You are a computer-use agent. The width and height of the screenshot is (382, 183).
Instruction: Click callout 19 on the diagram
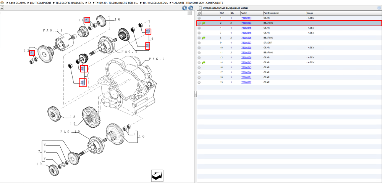click(39, 164)
